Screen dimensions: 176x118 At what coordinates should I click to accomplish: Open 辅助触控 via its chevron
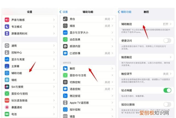pos(170,24)
